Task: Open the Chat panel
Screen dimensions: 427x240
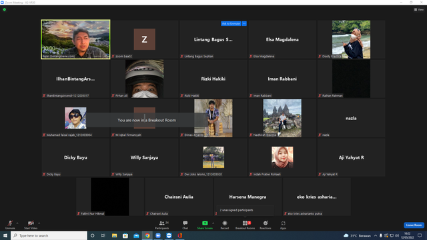Action: (x=185, y=225)
